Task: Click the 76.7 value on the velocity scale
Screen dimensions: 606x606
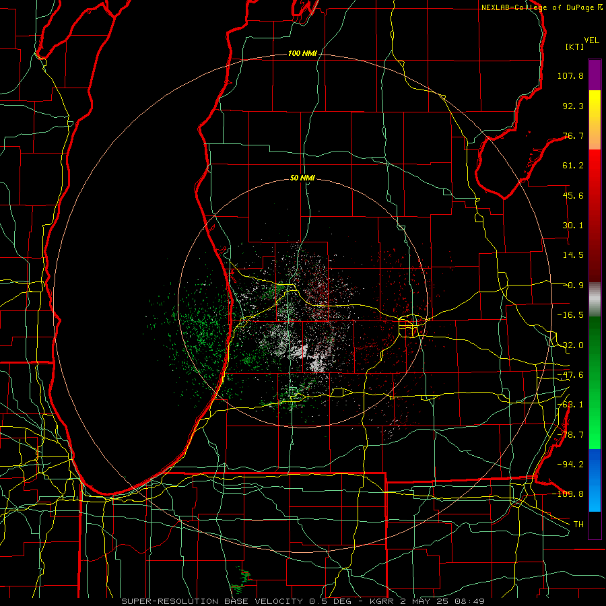Action: [573, 135]
